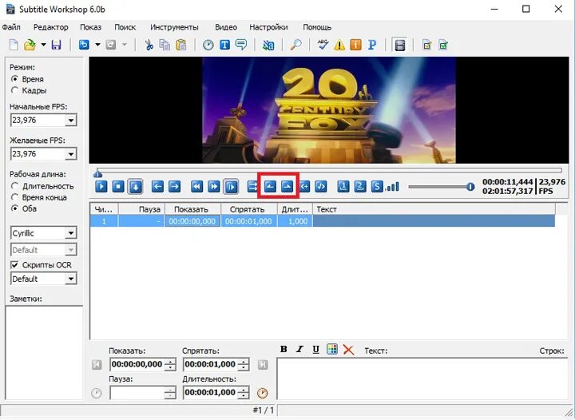Image resolution: width=575 pixels, height=420 pixels.
Task: Click the number 2 sync point button
Action: [360, 187]
